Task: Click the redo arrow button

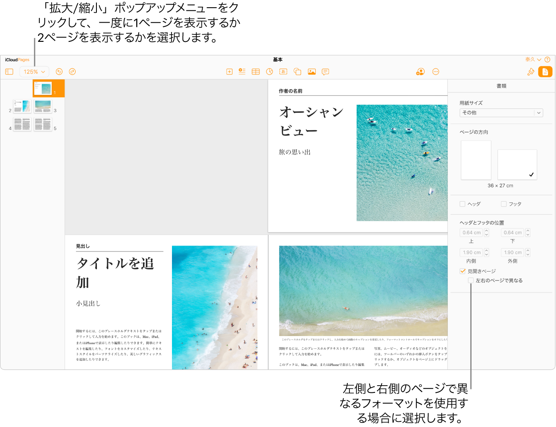Action: (x=73, y=72)
